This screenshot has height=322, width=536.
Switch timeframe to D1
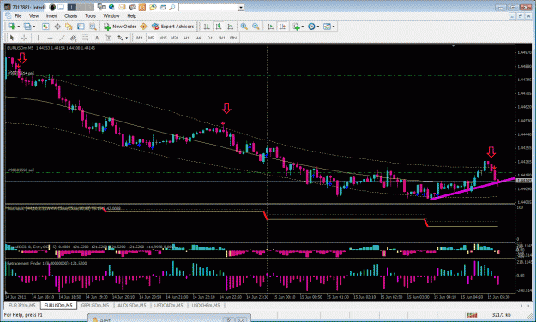tap(210, 38)
